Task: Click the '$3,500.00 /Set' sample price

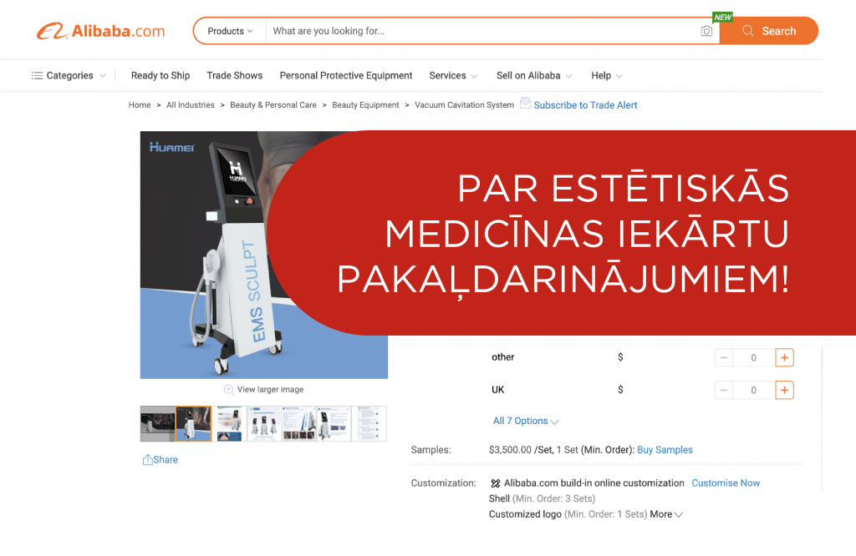Action: [x=521, y=450]
